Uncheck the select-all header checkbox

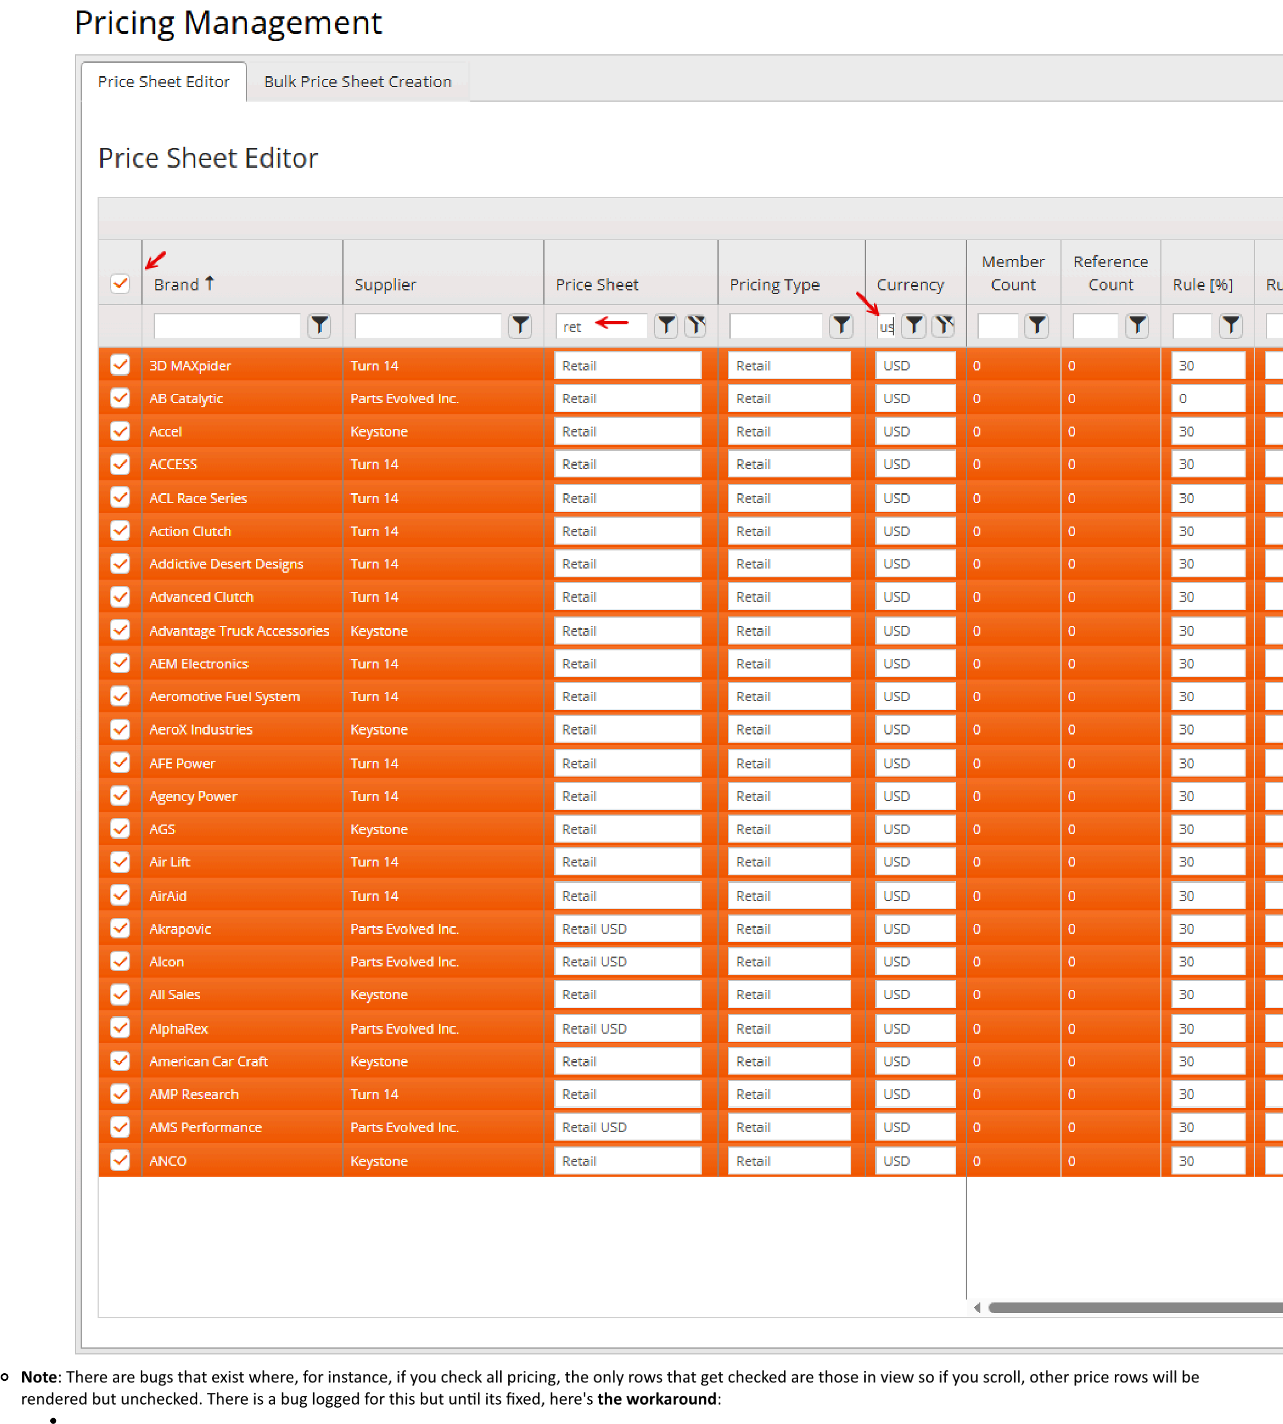point(120,284)
